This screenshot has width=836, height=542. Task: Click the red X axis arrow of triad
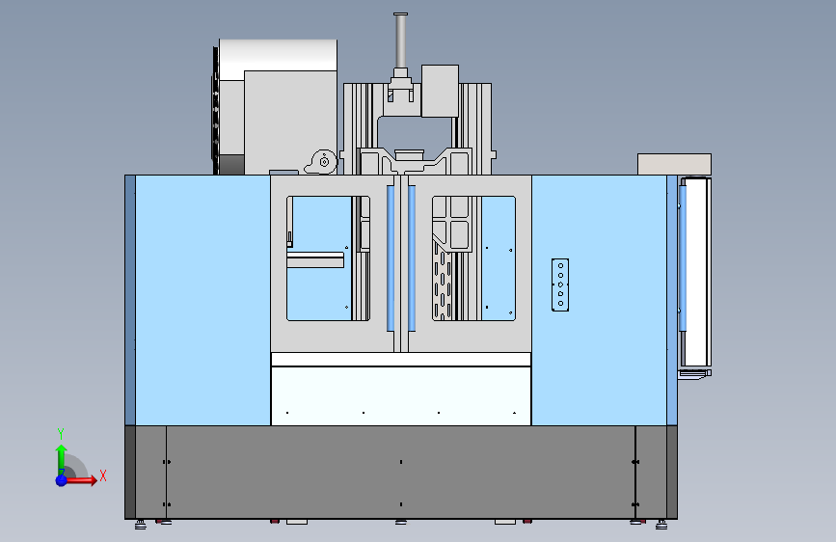click(x=81, y=480)
